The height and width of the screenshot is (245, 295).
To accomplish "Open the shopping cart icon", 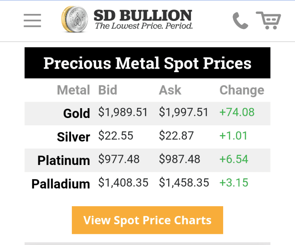I will click(268, 20).
